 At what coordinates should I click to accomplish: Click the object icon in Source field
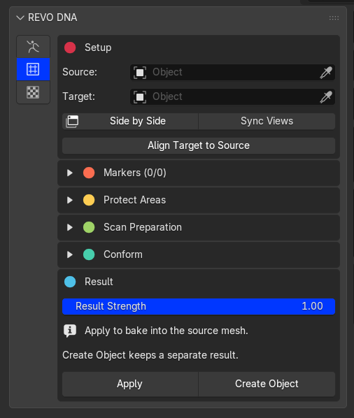[140, 73]
